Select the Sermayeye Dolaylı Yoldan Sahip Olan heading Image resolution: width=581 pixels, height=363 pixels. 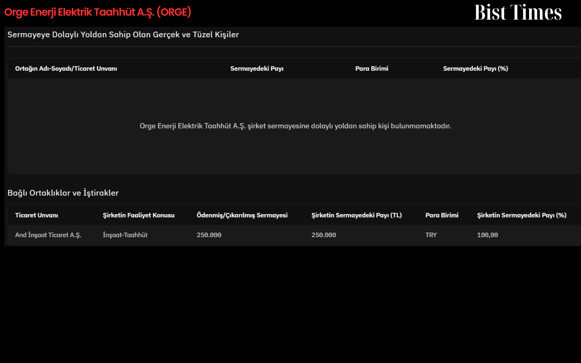[x=123, y=34]
